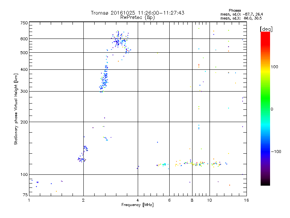Click the y-axis label 'Stationary phase Virtual Height [km]'
This screenshot has height=218, width=290.
(x=16, y=109)
